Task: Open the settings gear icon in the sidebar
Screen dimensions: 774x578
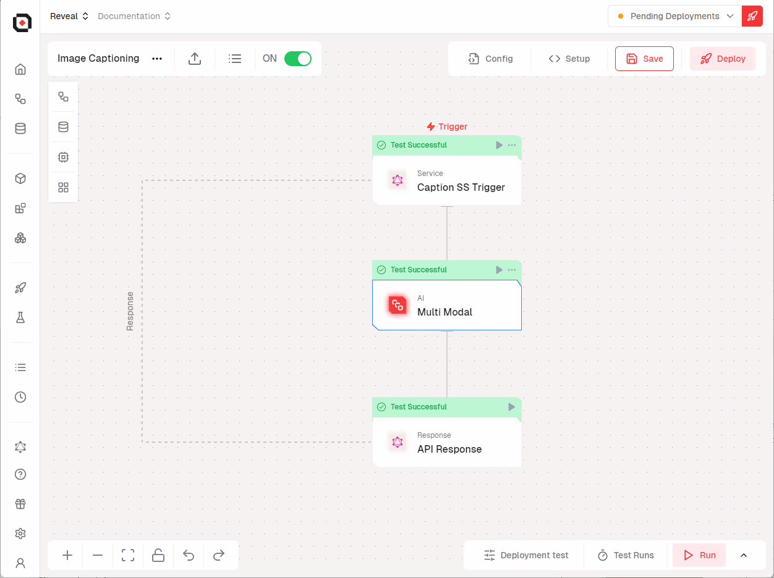Action: pyautogui.click(x=20, y=534)
